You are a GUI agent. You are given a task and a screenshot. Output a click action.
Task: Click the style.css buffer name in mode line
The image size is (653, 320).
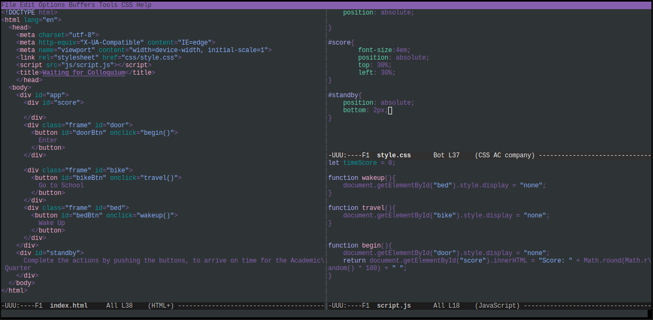[x=394, y=155]
